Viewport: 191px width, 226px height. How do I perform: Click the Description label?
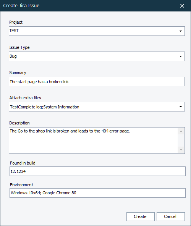click(19, 123)
